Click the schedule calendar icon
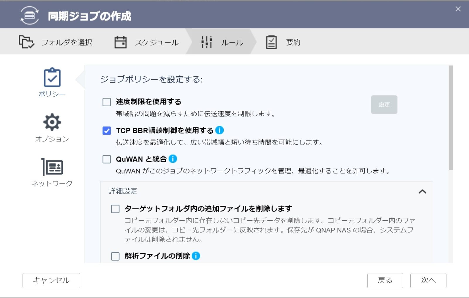Viewport: 469px width, 298px height. click(x=120, y=42)
